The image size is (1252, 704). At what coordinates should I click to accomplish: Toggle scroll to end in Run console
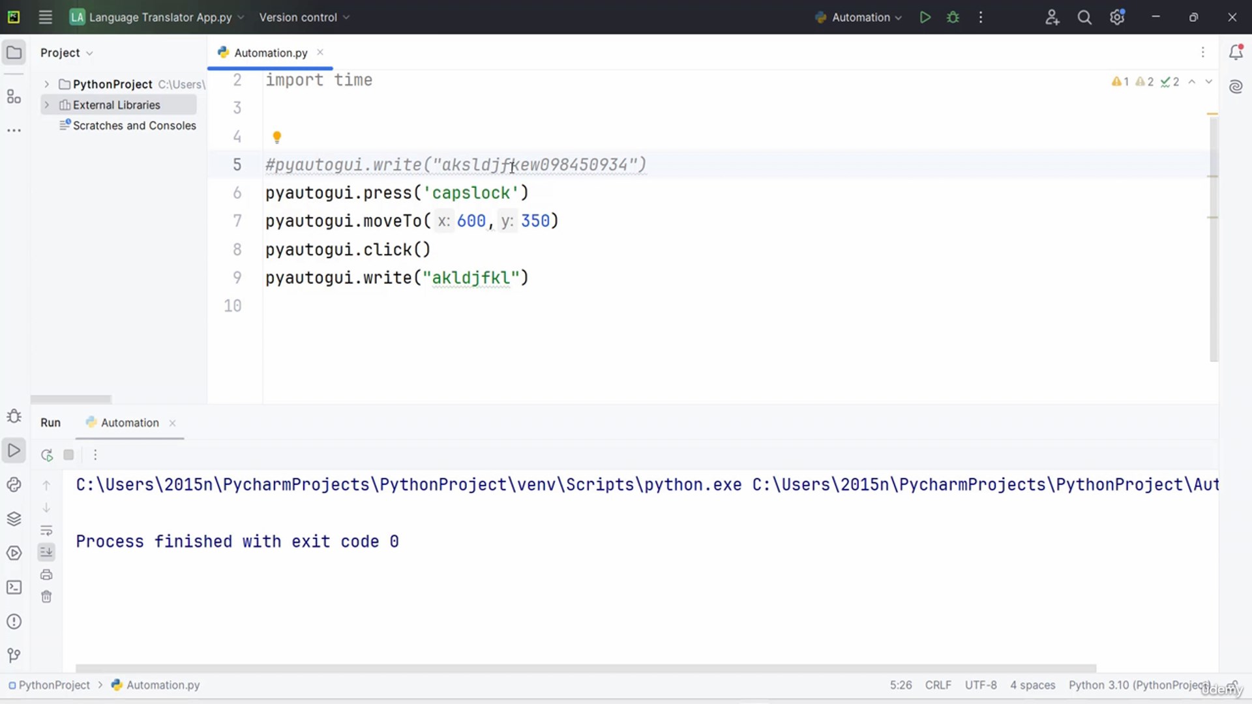(x=46, y=552)
